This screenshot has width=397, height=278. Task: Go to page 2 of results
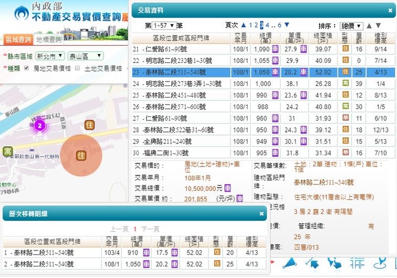(x=256, y=25)
